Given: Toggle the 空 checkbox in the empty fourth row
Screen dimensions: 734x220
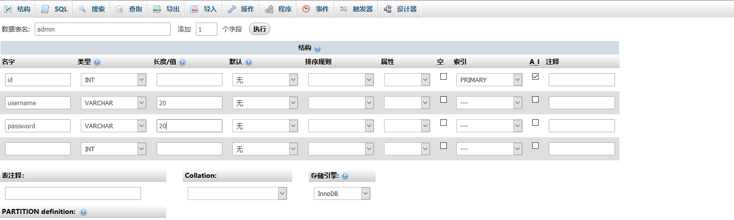Looking at the screenshot, I should pos(443,146).
